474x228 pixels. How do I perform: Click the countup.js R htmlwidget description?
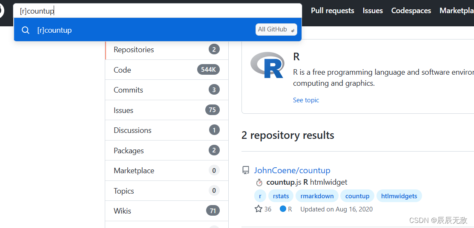(x=307, y=182)
